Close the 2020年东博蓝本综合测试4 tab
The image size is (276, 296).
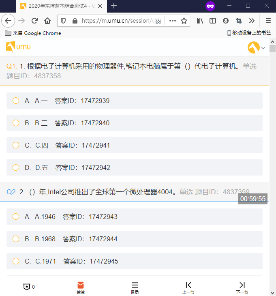(x=100, y=6)
